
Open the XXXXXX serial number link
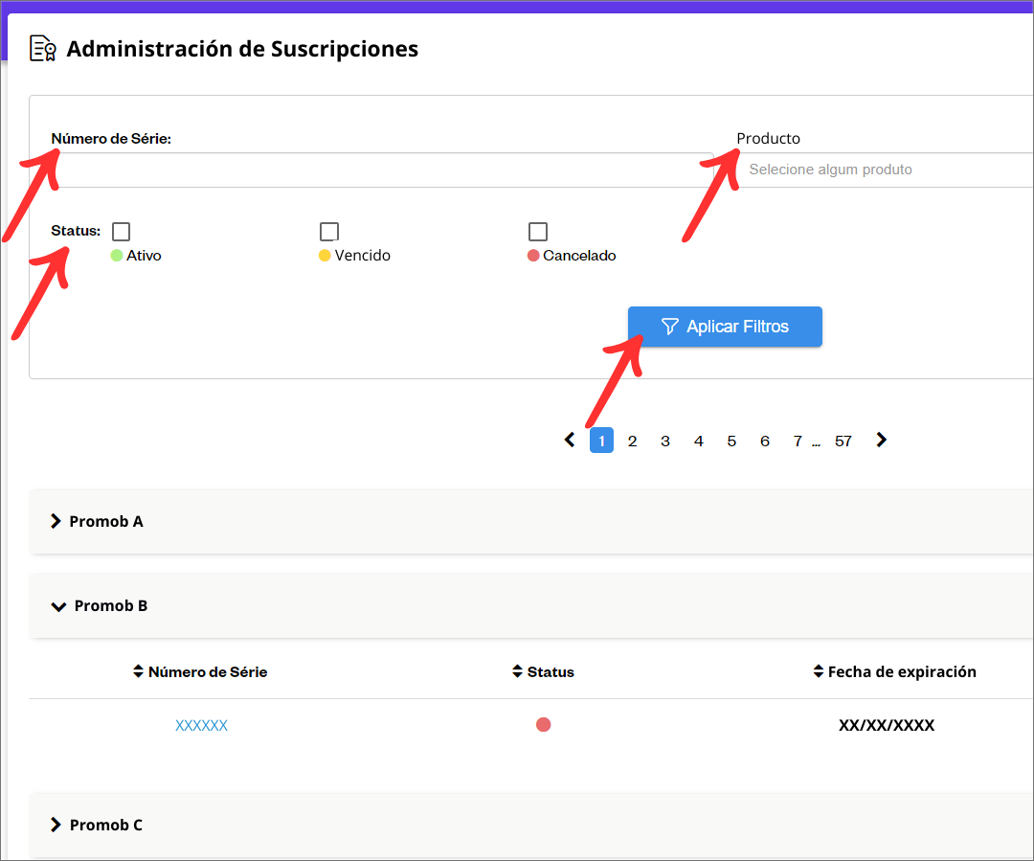(201, 726)
